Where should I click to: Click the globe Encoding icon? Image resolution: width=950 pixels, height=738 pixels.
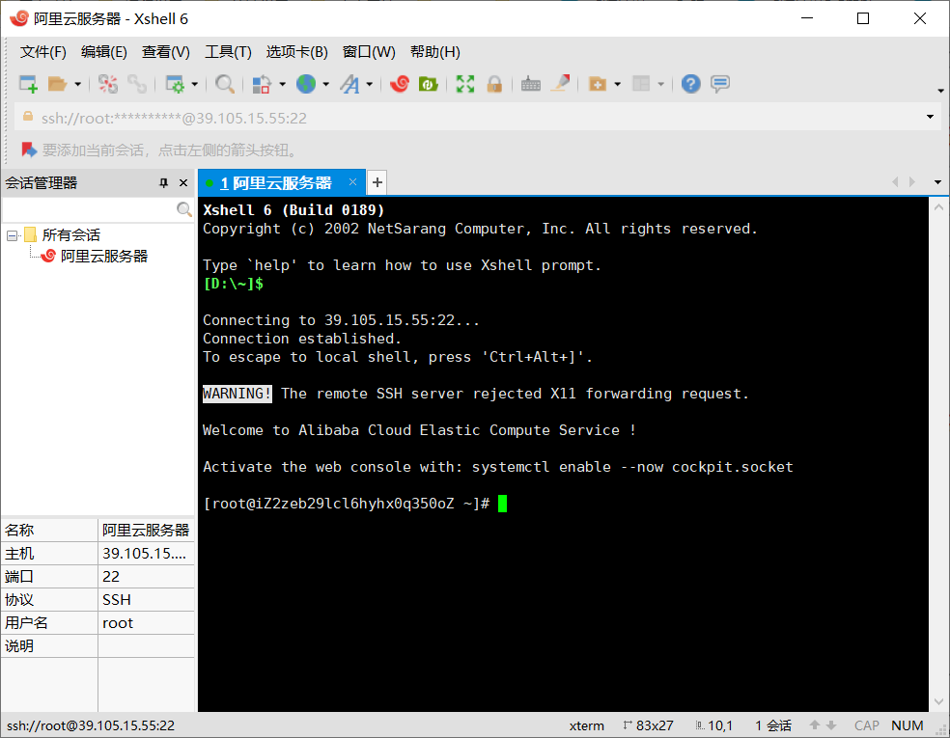click(306, 84)
